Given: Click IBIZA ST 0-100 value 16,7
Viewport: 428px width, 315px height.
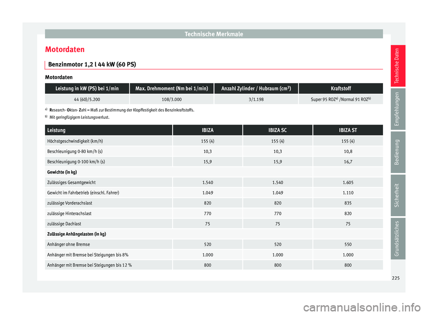Looking at the screenshot, I should tap(348, 162).
